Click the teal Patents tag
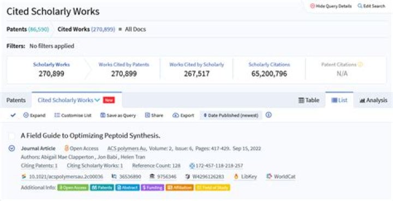The width and height of the screenshot is (393, 201). [102, 187]
